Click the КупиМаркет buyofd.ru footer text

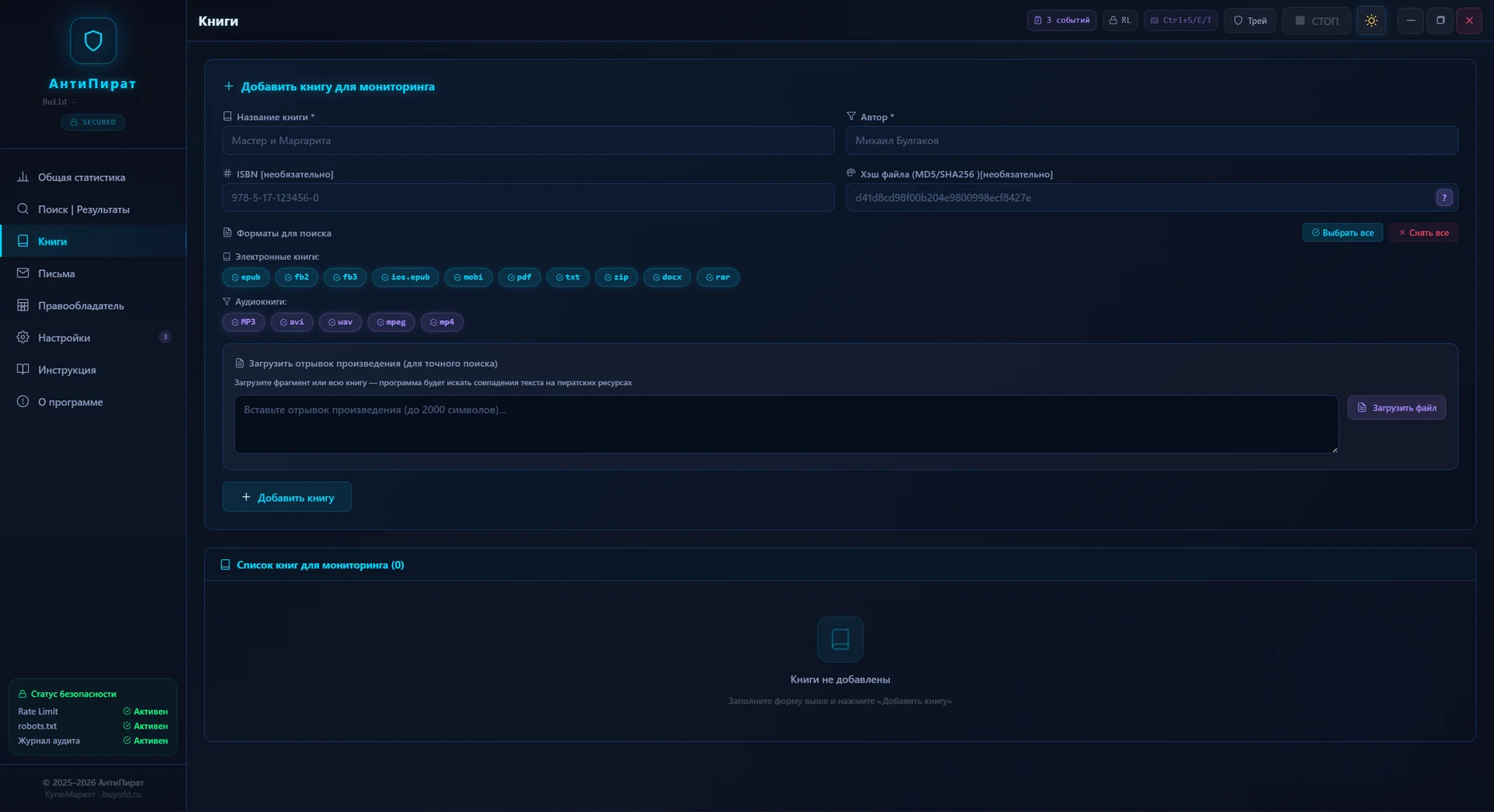(93, 794)
